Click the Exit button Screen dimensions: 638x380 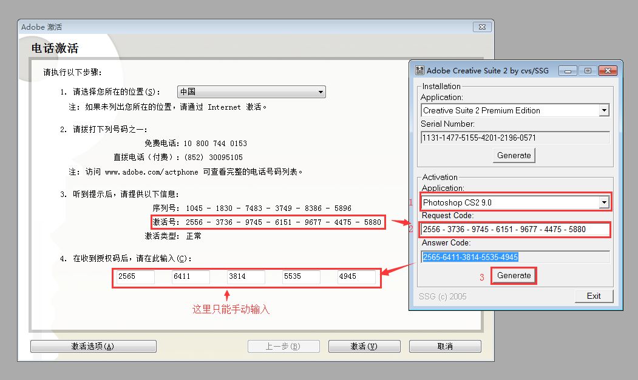594,296
